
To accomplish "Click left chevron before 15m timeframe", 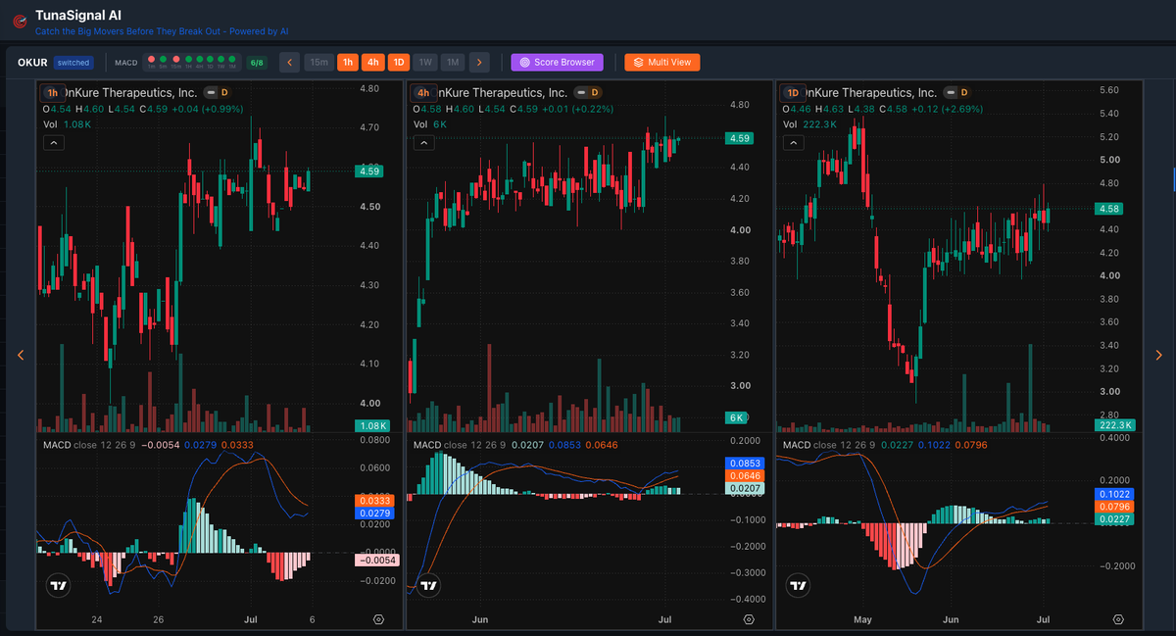I will click(x=289, y=62).
